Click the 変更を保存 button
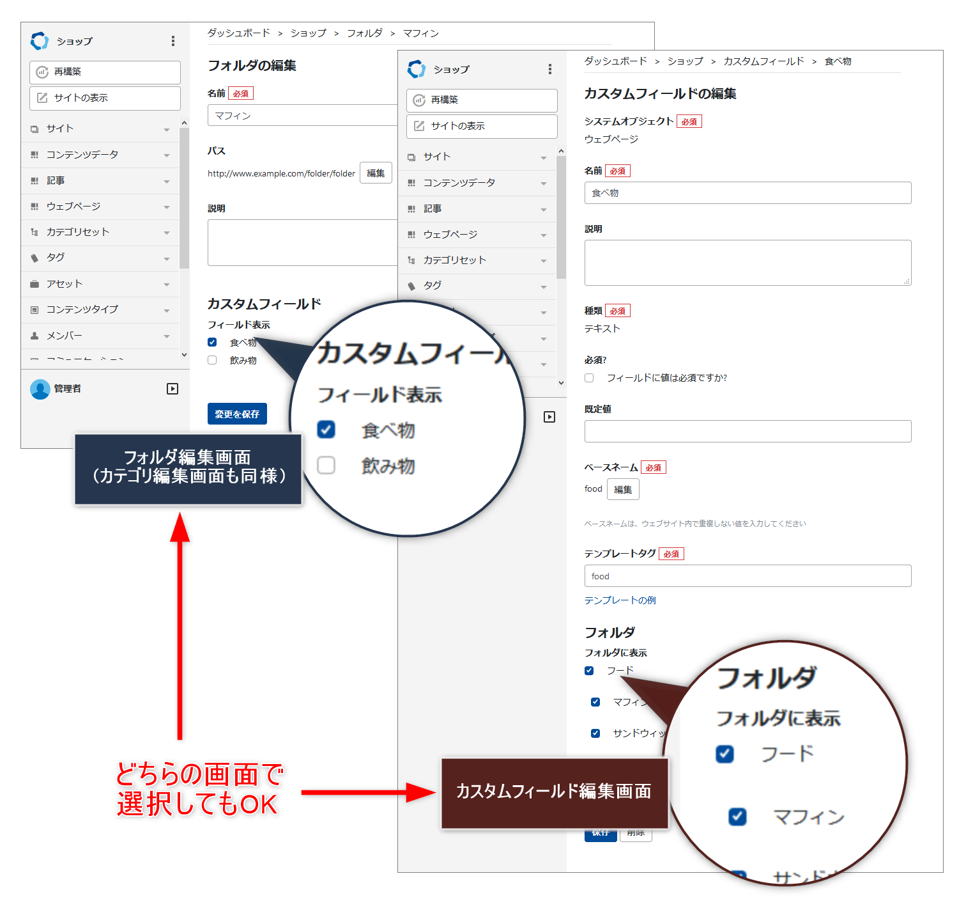This screenshot has height=899, width=966. tap(237, 414)
